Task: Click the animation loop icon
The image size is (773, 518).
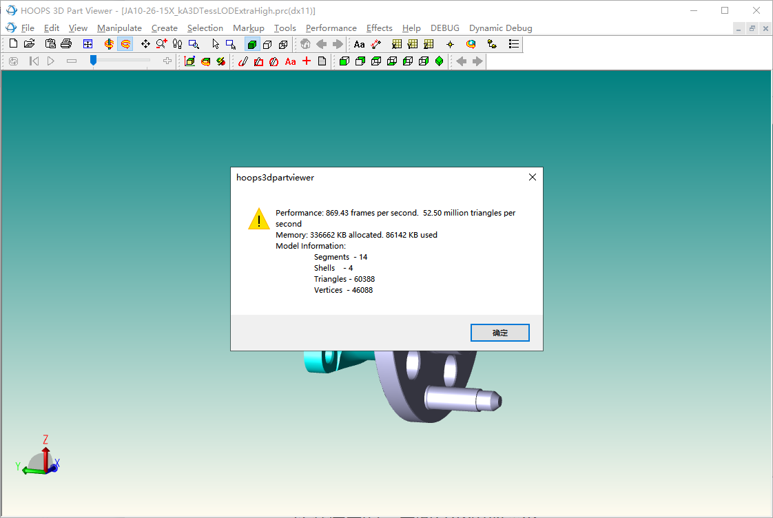Action: 13,61
